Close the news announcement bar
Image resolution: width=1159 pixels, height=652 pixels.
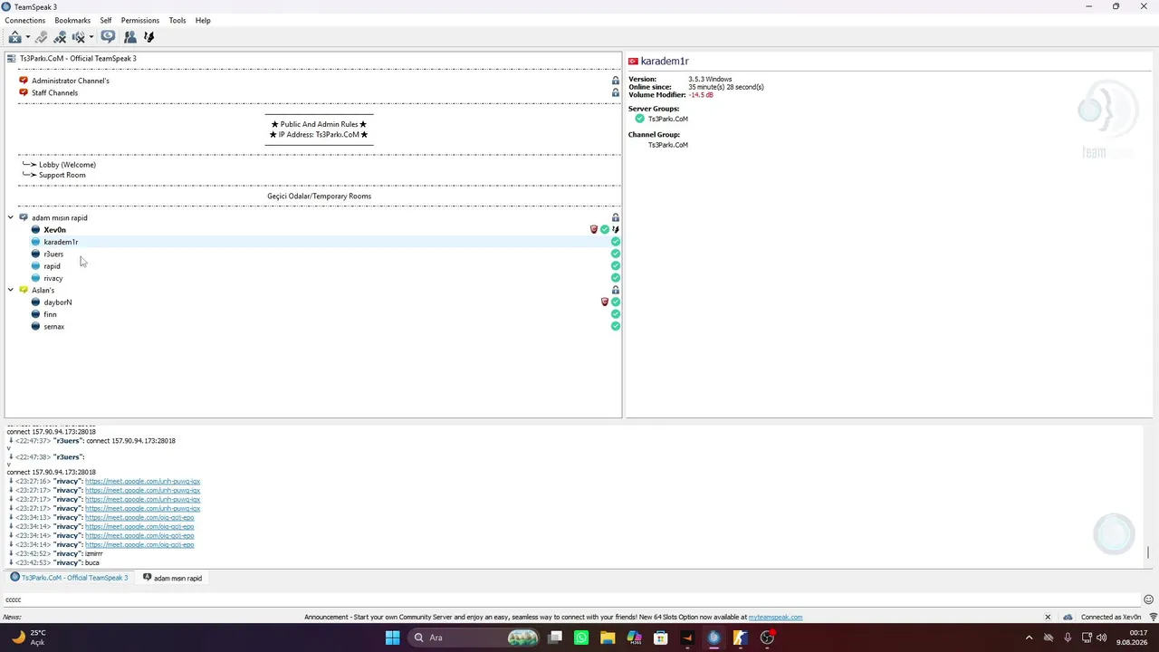pyautogui.click(x=1048, y=618)
